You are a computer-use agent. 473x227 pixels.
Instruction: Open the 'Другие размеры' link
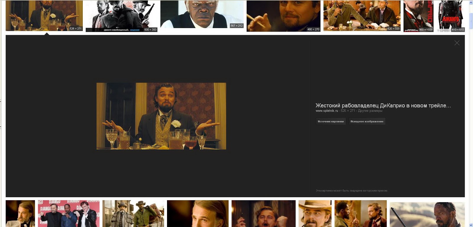[370, 111]
